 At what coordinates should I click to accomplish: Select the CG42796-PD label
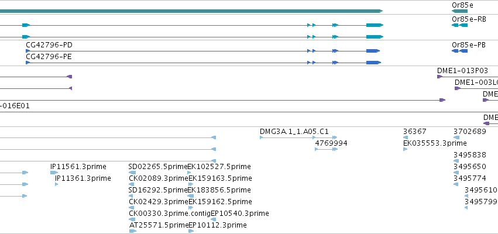[49, 45]
